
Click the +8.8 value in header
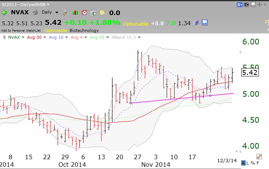point(157,23)
